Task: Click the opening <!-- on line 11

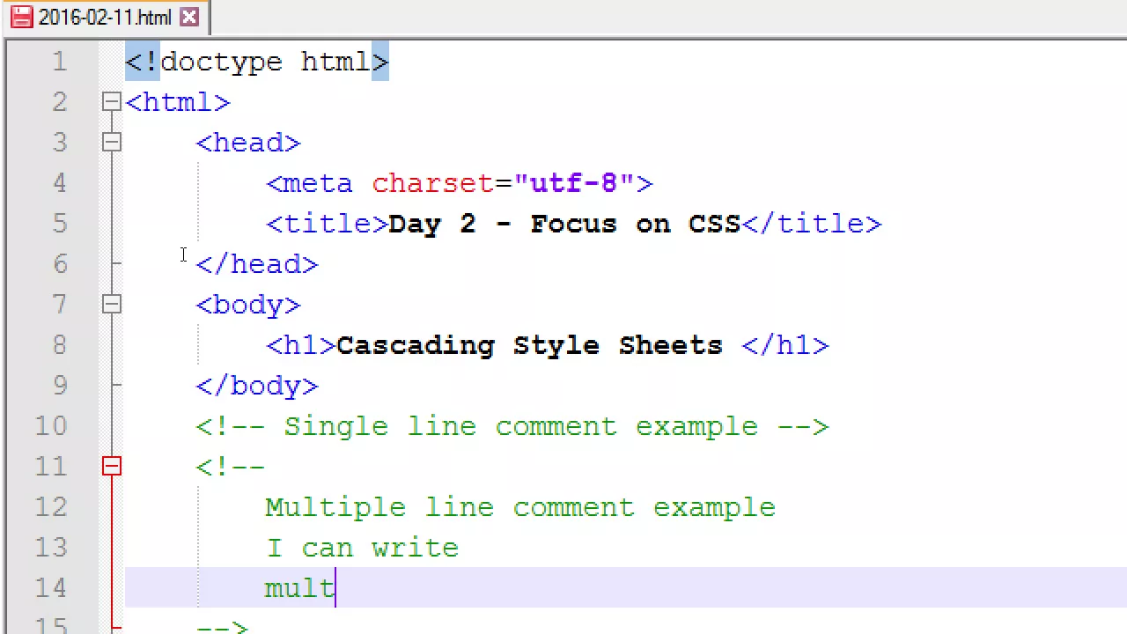Action: (x=230, y=467)
